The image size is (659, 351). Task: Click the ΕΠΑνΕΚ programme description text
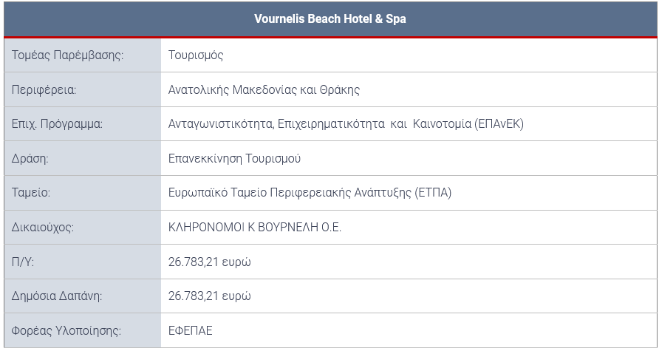[346, 124]
